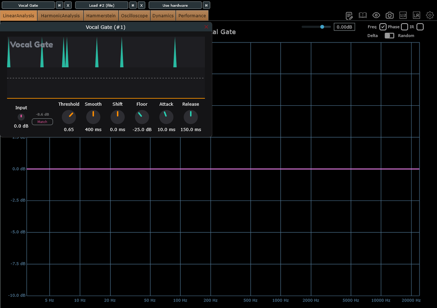Open the Oscilloscope tab

pos(134,16)
